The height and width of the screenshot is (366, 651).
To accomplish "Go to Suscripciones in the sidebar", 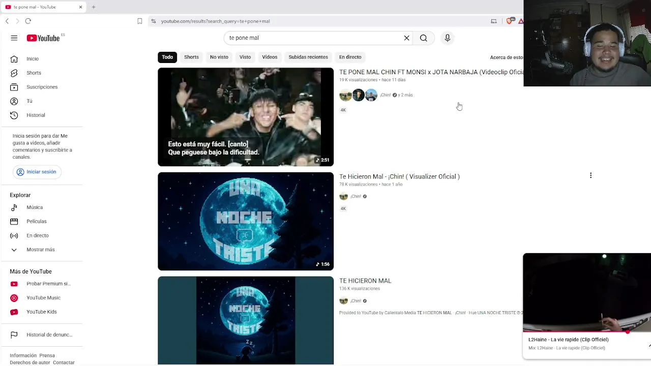I will click(43, 87).
